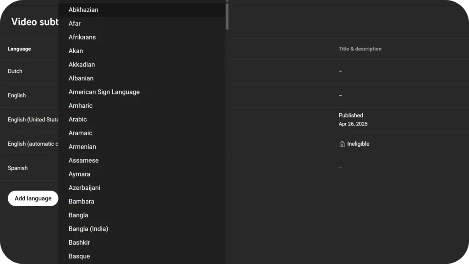Viewport: 469px width, 264px height.
Task: Select Basque at the bottom of the list
Action: point(79,256)
